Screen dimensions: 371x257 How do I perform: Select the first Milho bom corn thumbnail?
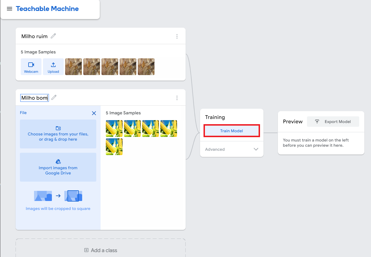tap(114, 128)
